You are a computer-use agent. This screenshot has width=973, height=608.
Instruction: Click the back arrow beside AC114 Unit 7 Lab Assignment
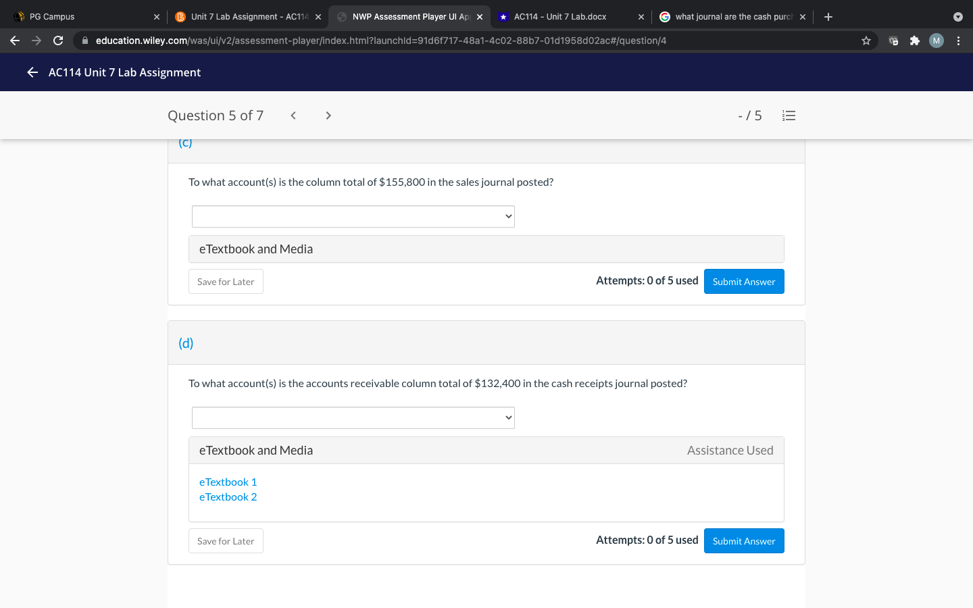point(32,72)
